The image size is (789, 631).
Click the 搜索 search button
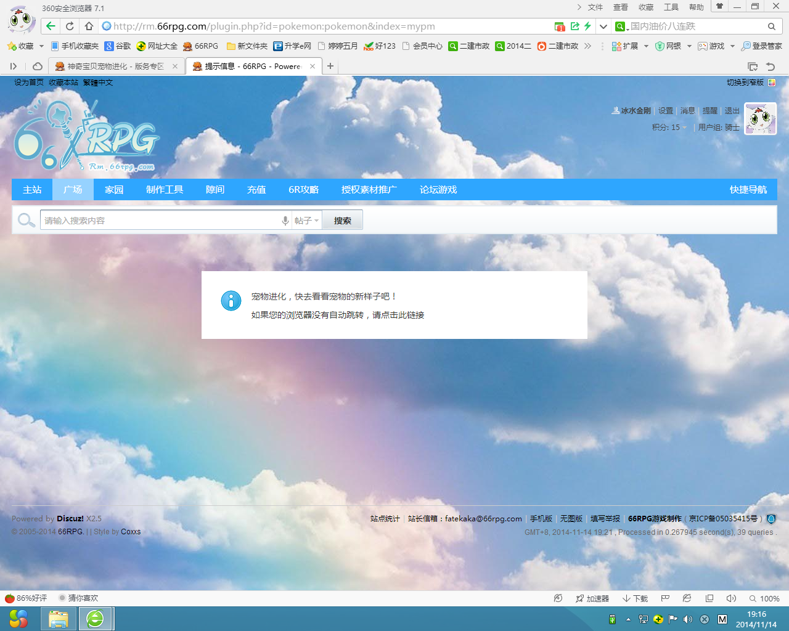pyautogui.click(x=343, y=220)
